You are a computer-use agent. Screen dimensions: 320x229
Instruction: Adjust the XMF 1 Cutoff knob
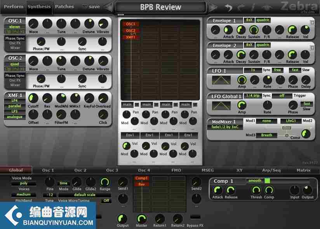click(33, 98)
